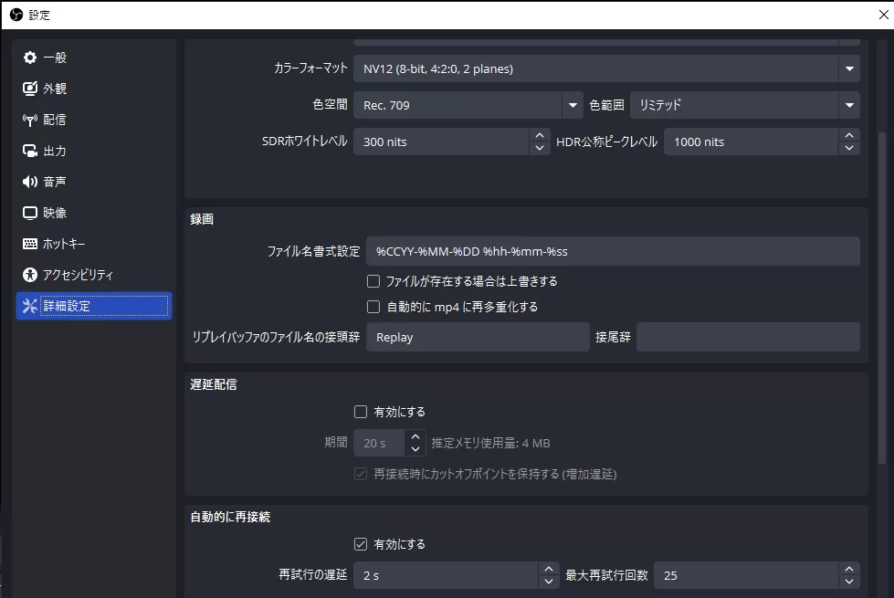Screen dimensions: 894x598
Task: Open the Output (出力) settings icon
Action: pyautogui.click(x=30, y=151)
